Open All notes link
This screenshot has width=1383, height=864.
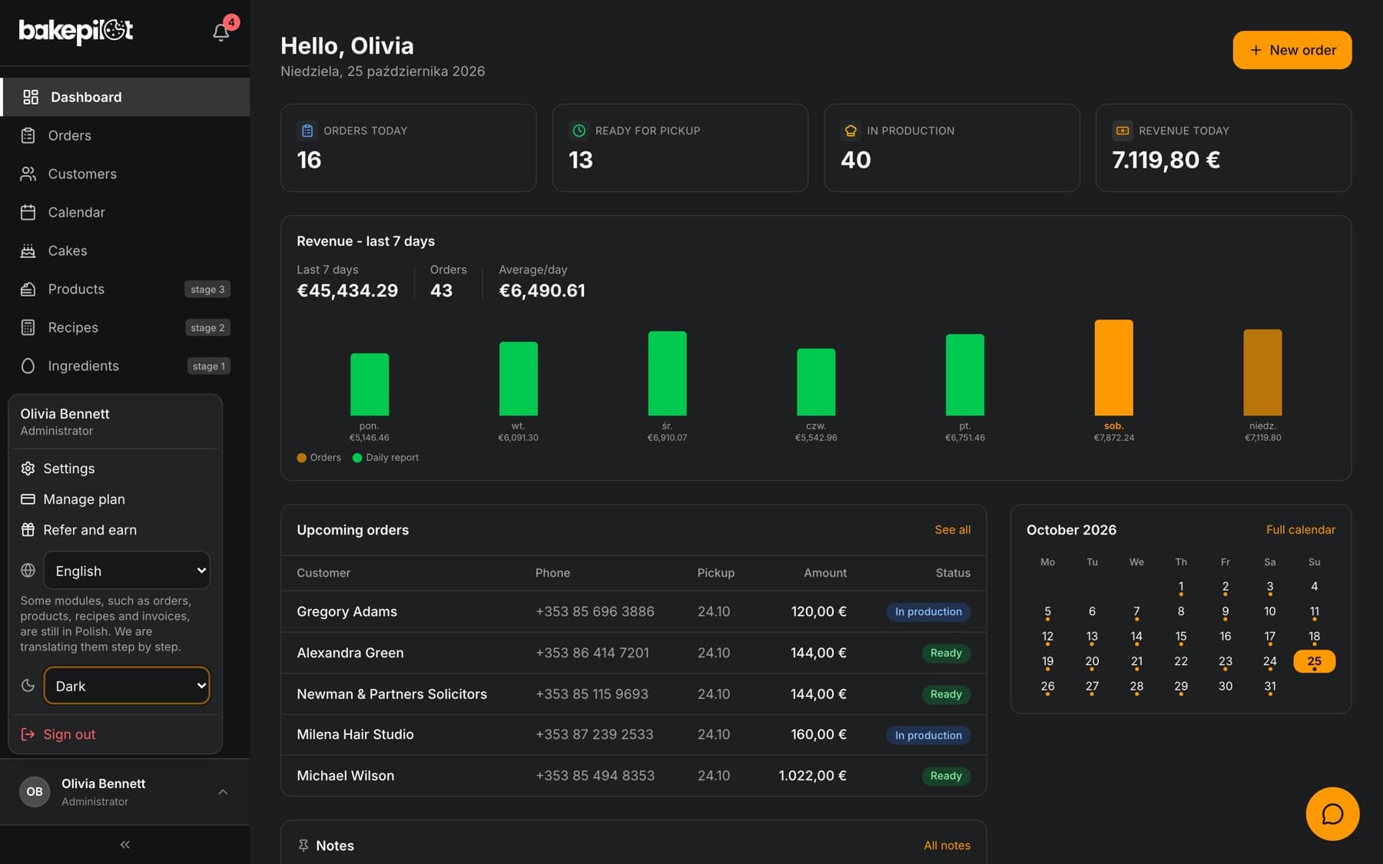(x=947, y=846)
